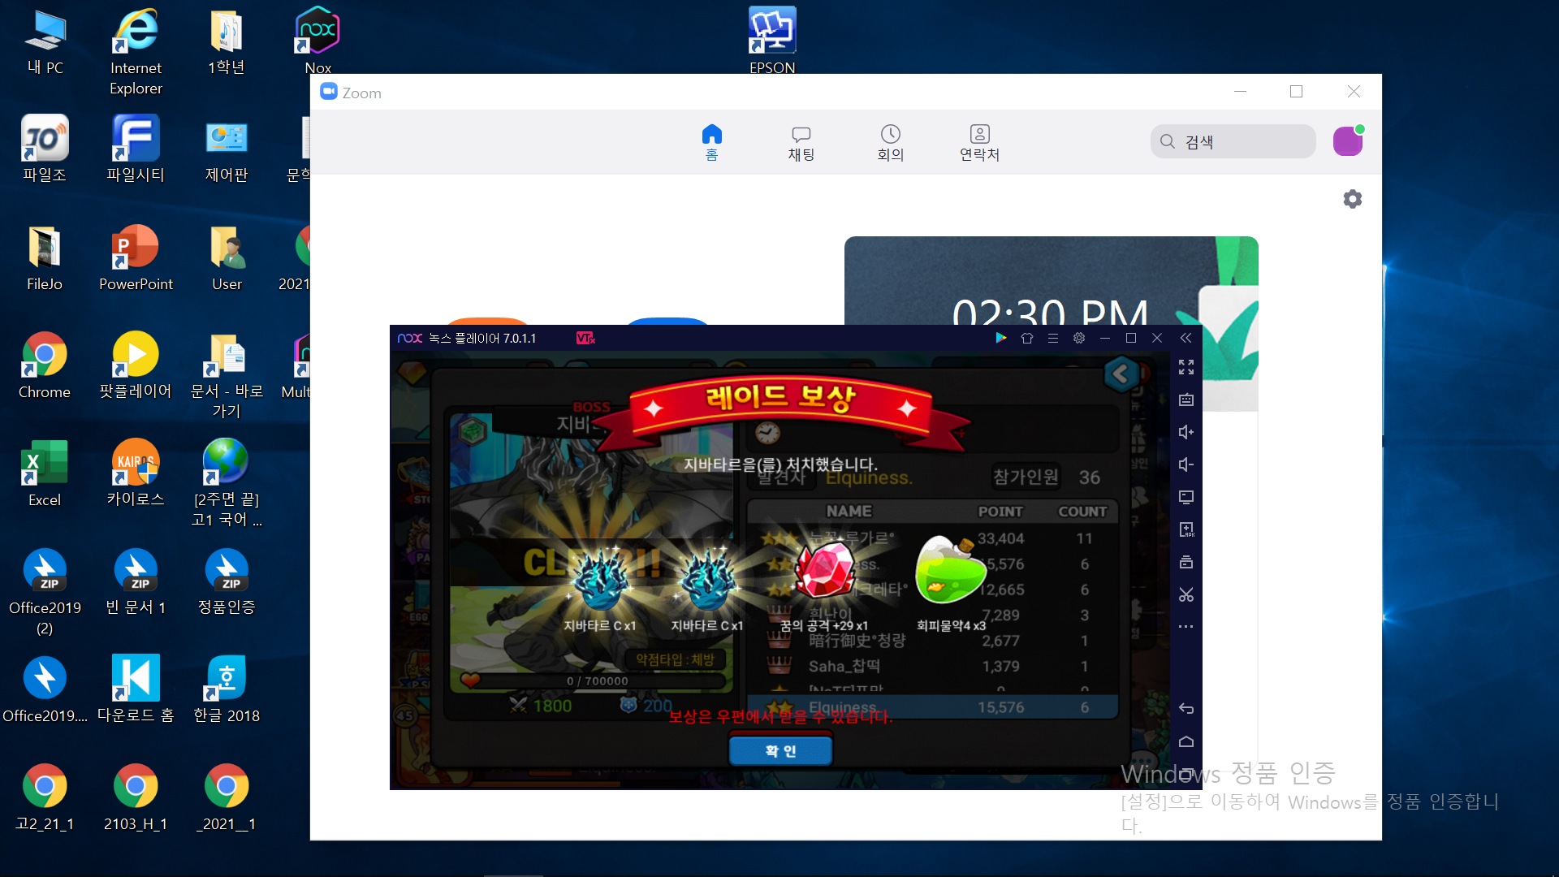This screenshot has width=1559, height=877.
Task: Click the hexagonal back arrow in game
Action: [x=1121, y=374]
